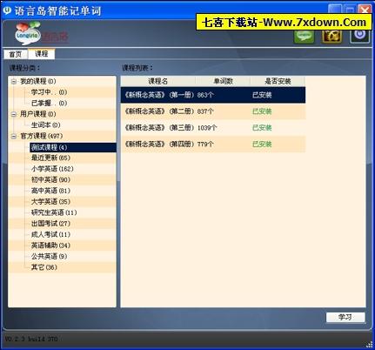Click the 学习 button
375x350 pixels.
point(345,317)
